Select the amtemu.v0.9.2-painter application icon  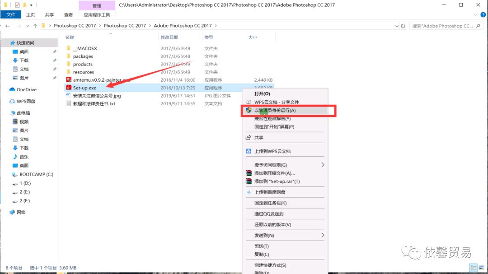point(69,80)
